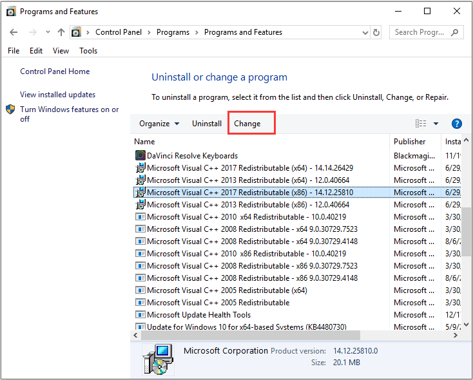
Task: Expand chevron after Programs breadcrumb
Action: click(x=197, y=33)
